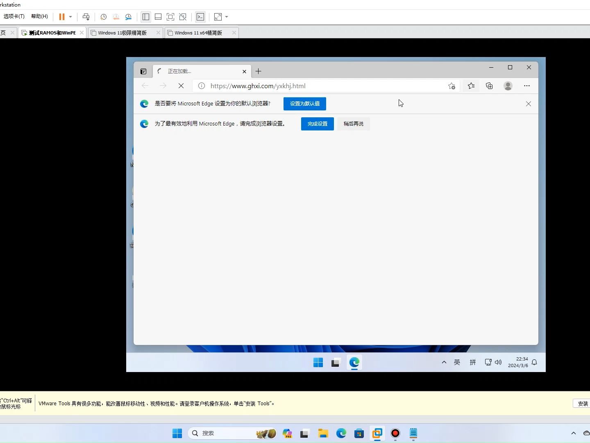This screenshot has height=443, width=590.
Task: Open guest clock showing 22:34
Action: point(518,362)
